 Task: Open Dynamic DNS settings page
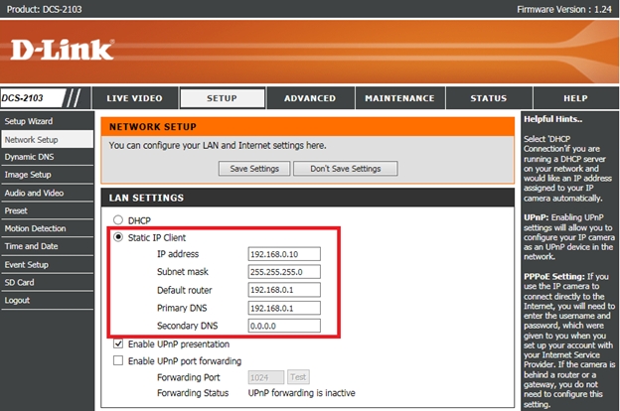click(x=30, y=157)
